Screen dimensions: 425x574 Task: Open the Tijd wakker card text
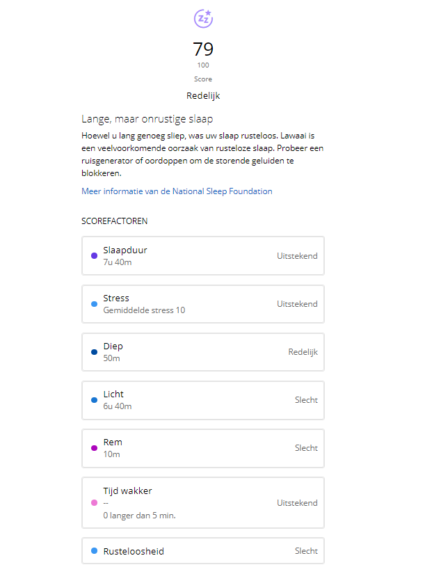pyautogui.click(x=128, y=491)
